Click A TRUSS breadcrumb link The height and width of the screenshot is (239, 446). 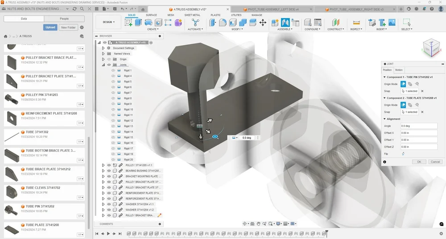tap(25, 36)
